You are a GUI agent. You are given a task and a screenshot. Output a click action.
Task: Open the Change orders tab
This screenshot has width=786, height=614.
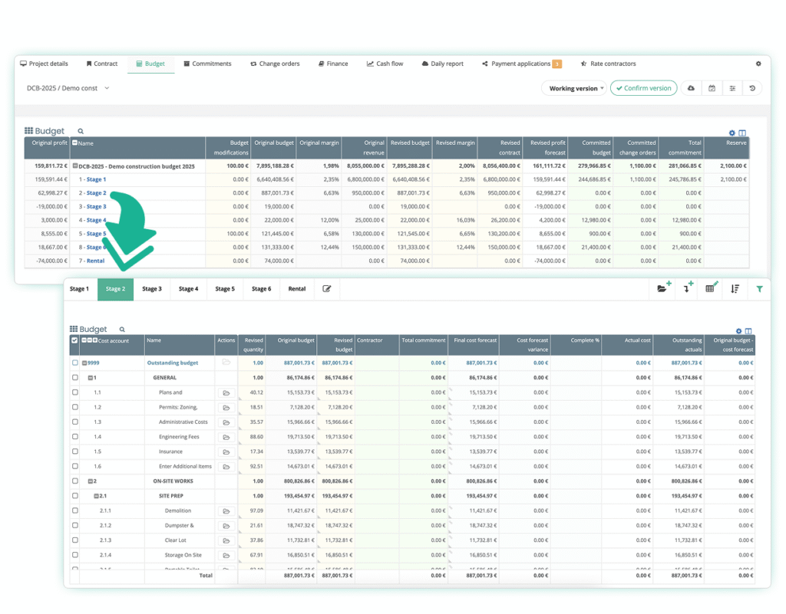275,64
